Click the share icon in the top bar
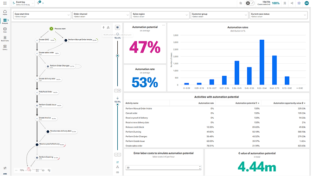 pyautogui.click(x=292, y=3)
